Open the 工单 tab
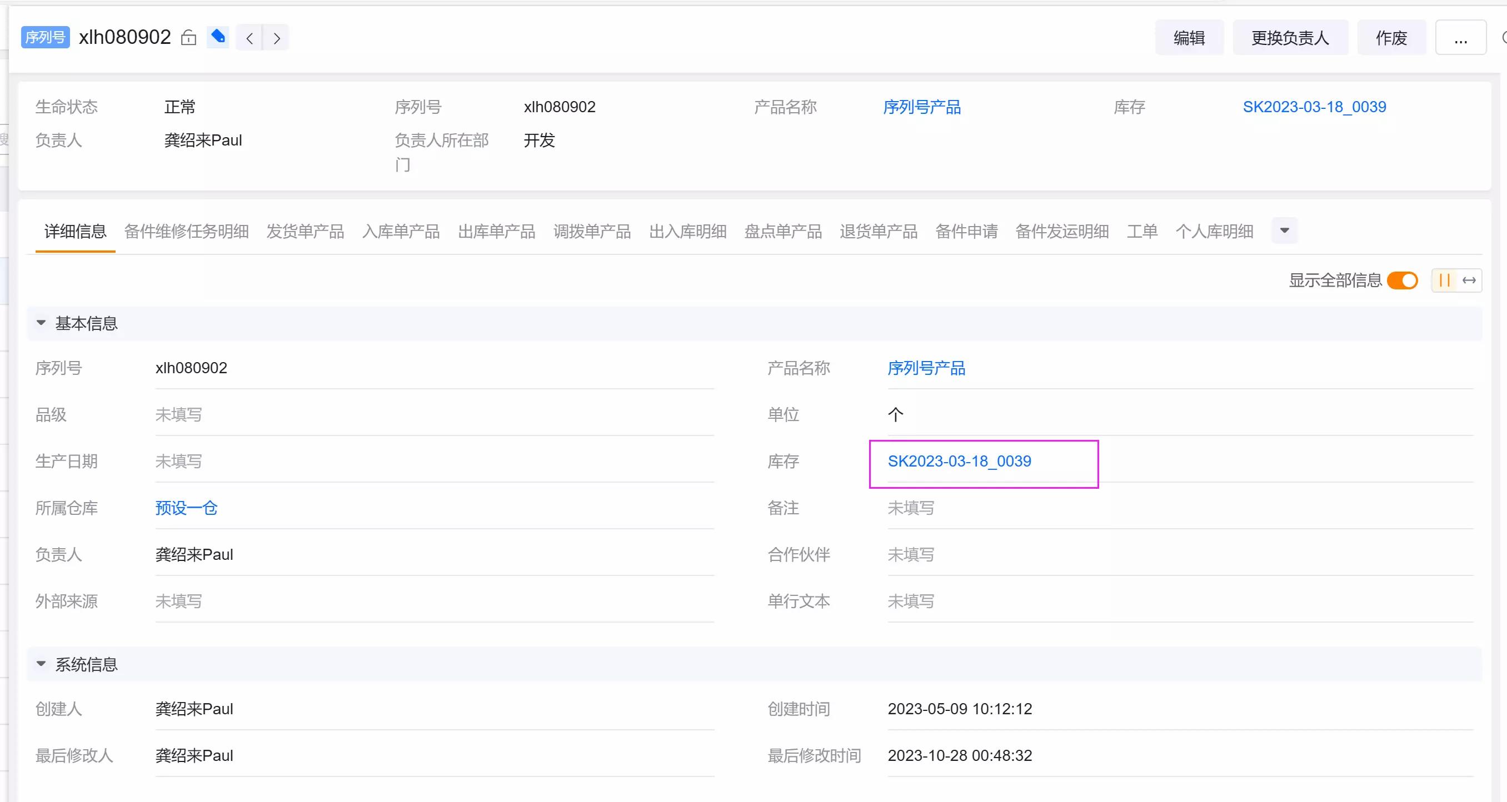Viewport: 1507px width, 802px height. pyautogui.click(x=1141, y=231)
